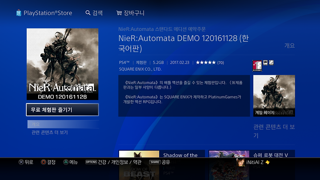This screenshot has width=320, height=180.
Task: Click the SHARE button icon
Action: click(x=155, y=162)
